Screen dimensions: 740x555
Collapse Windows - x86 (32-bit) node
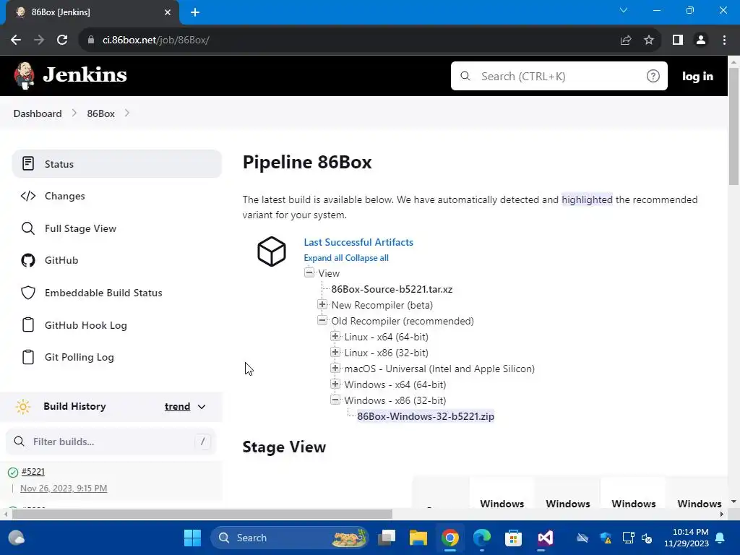(335, 400)
